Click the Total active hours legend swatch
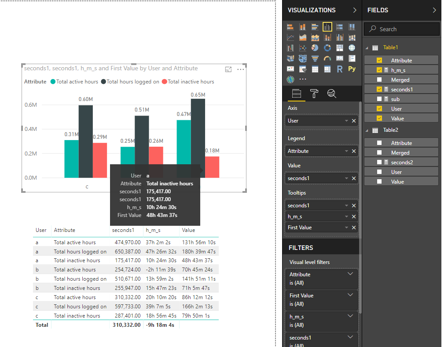 coord(53,82)
